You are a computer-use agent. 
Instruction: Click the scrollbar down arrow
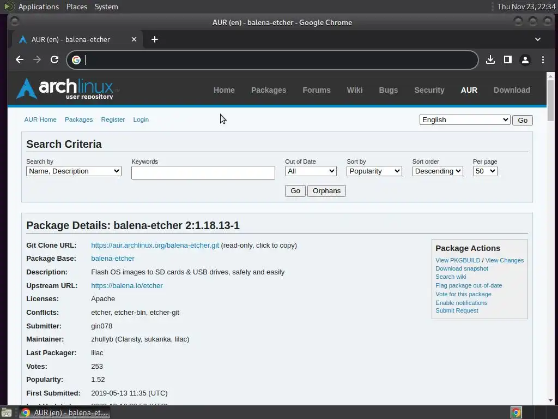tap(550, 400)
